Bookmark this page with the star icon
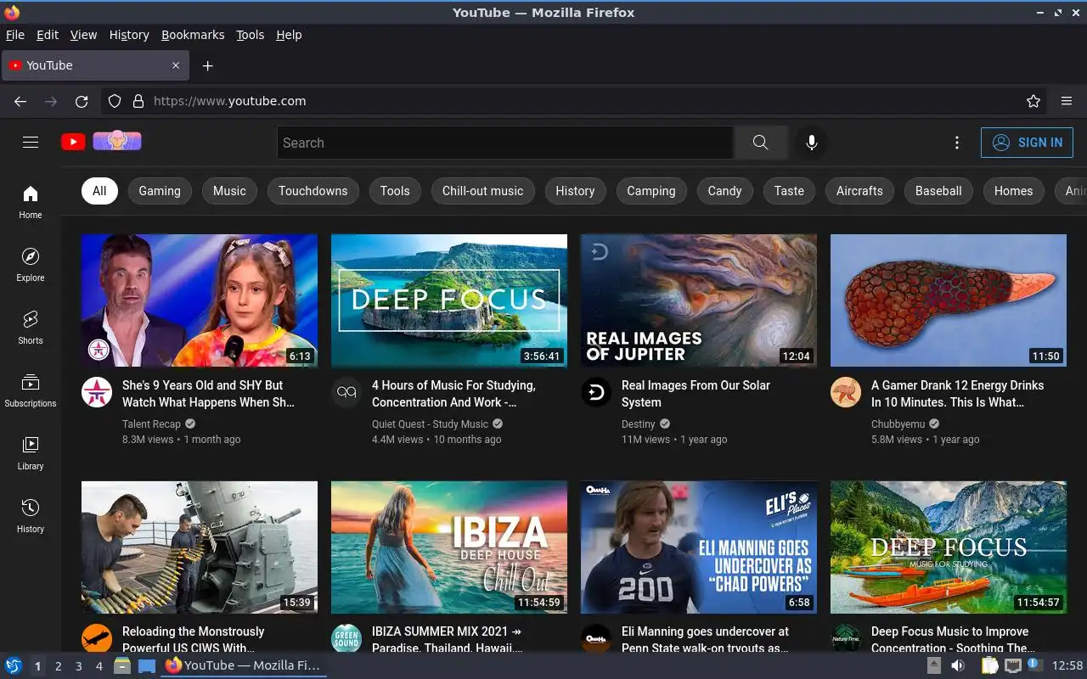The height and width of the screenshot is (679, 1087). 1033,101
